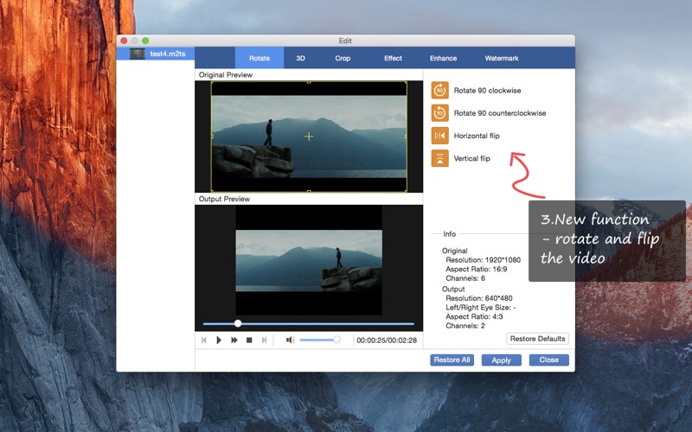Screen dimensions: 692x432
Task: Switch to the 3D tab
Action: coord(300,58)
